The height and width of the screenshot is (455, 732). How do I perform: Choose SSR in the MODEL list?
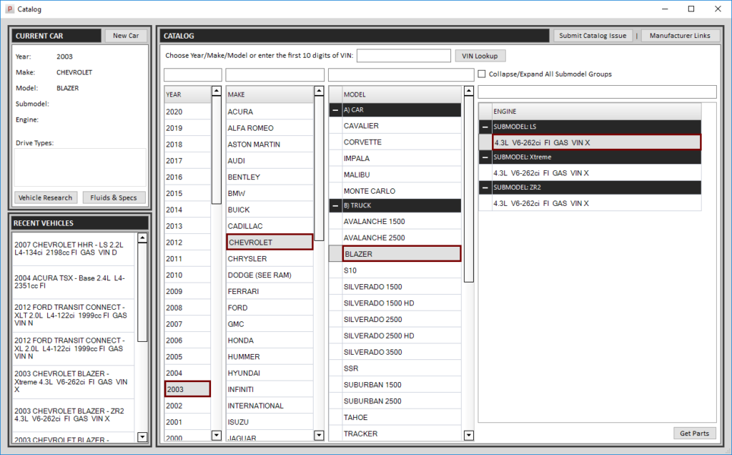pos(402,368)
